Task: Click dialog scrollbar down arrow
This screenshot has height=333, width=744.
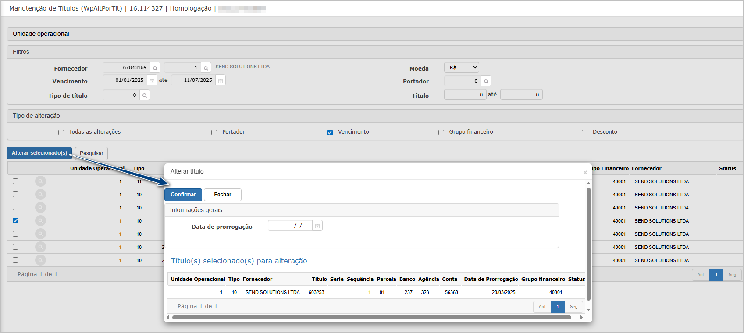Action: (588, 310)
